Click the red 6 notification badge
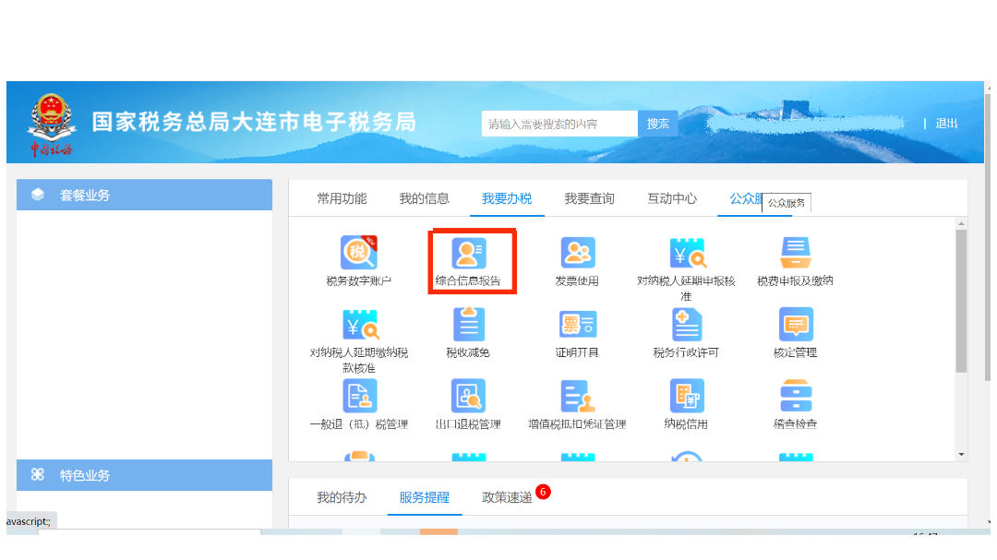 543,492
